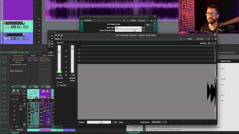Open envelope button on the Fab 2 track

click(26, 27)
